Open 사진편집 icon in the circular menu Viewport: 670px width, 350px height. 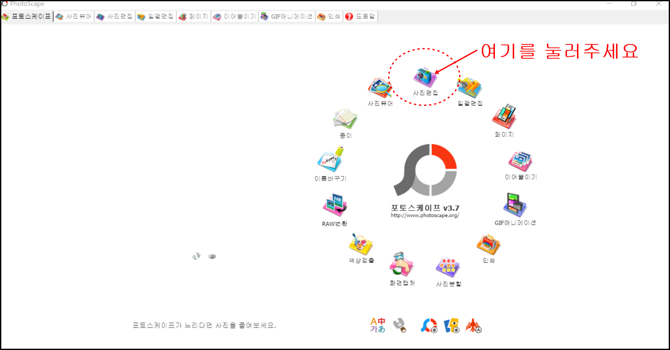tap(425, 77)
